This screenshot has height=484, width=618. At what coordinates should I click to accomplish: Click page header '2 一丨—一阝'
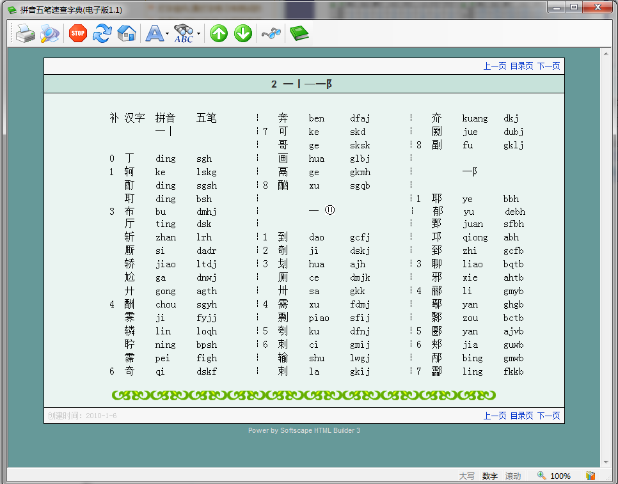click(302, 84)
